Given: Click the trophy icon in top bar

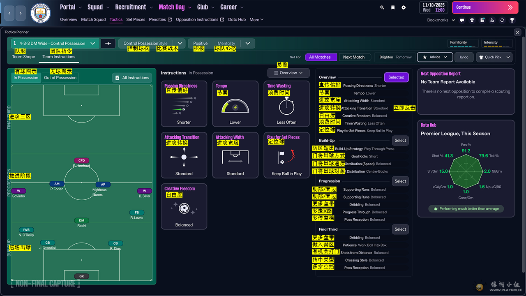Looking at the screenshot, I should pos(512,20).
